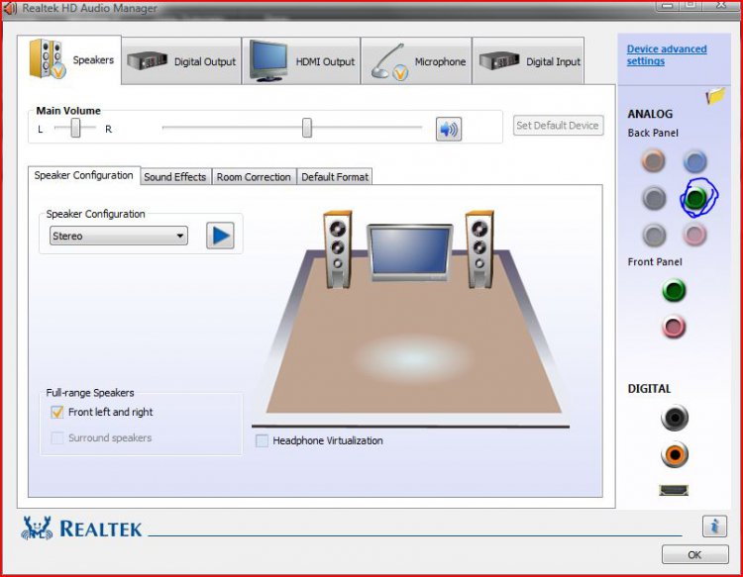Click the TV screen in room view
Screen dimensions: 743x577
click(x=410, y=252)
